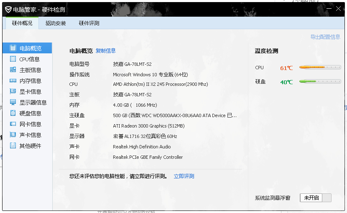Open 主板信息 in the sidebar

point(31,70)
